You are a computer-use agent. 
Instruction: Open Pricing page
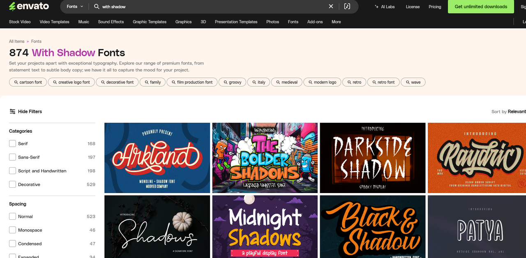click(435, 7)
